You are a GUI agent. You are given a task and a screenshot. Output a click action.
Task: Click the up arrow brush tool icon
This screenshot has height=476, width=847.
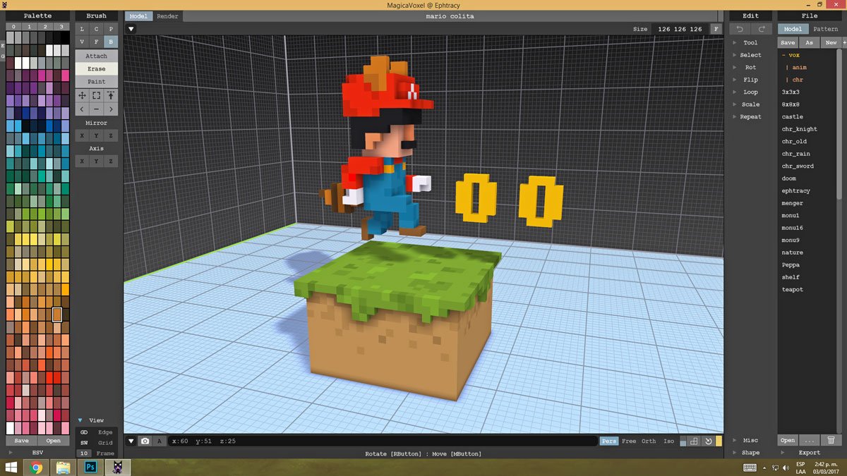tap(111, 95)
